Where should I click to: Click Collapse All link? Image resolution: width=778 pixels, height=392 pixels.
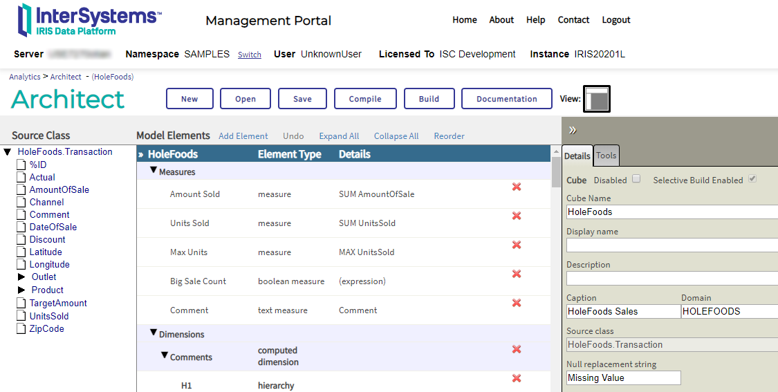tap(396, 136)
